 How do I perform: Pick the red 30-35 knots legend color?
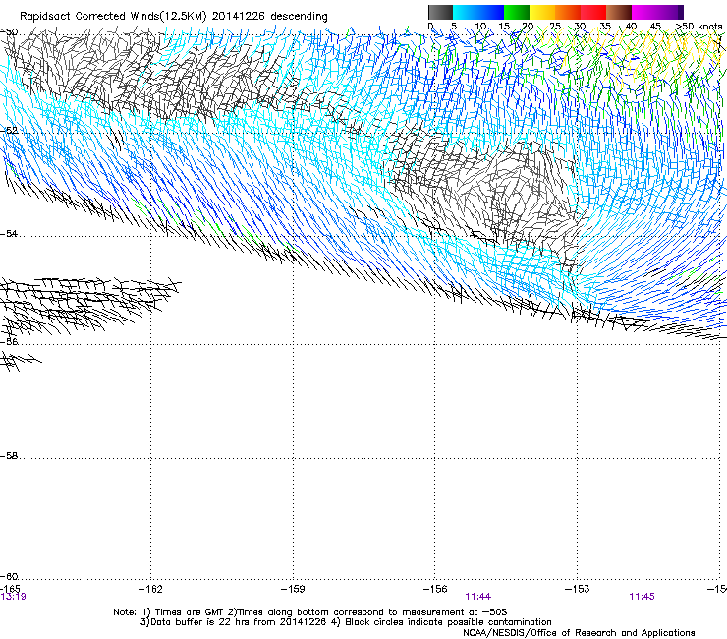point(593,12)
